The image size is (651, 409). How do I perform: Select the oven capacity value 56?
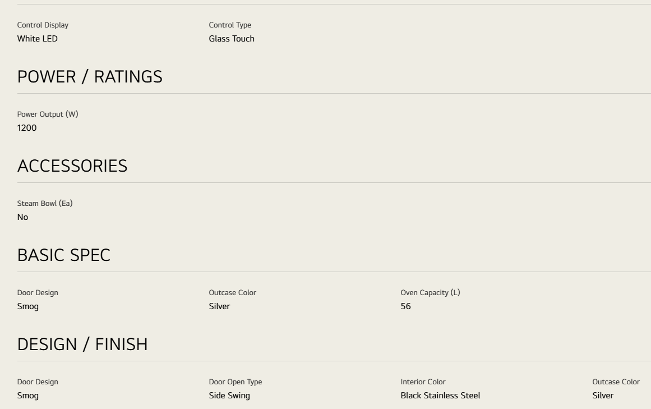click(x=405, y=306)
